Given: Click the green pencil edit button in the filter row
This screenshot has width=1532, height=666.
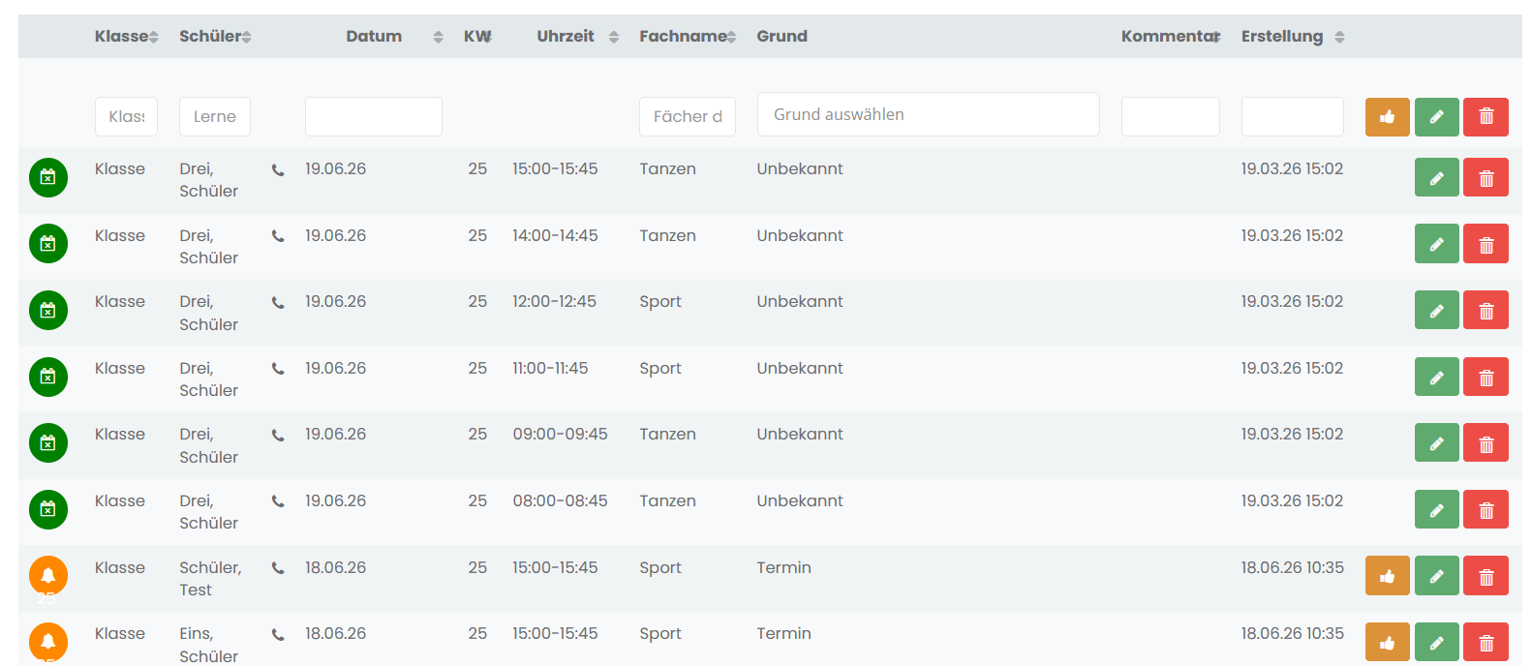Looking at the screenshot, I should coord(1436,117).
